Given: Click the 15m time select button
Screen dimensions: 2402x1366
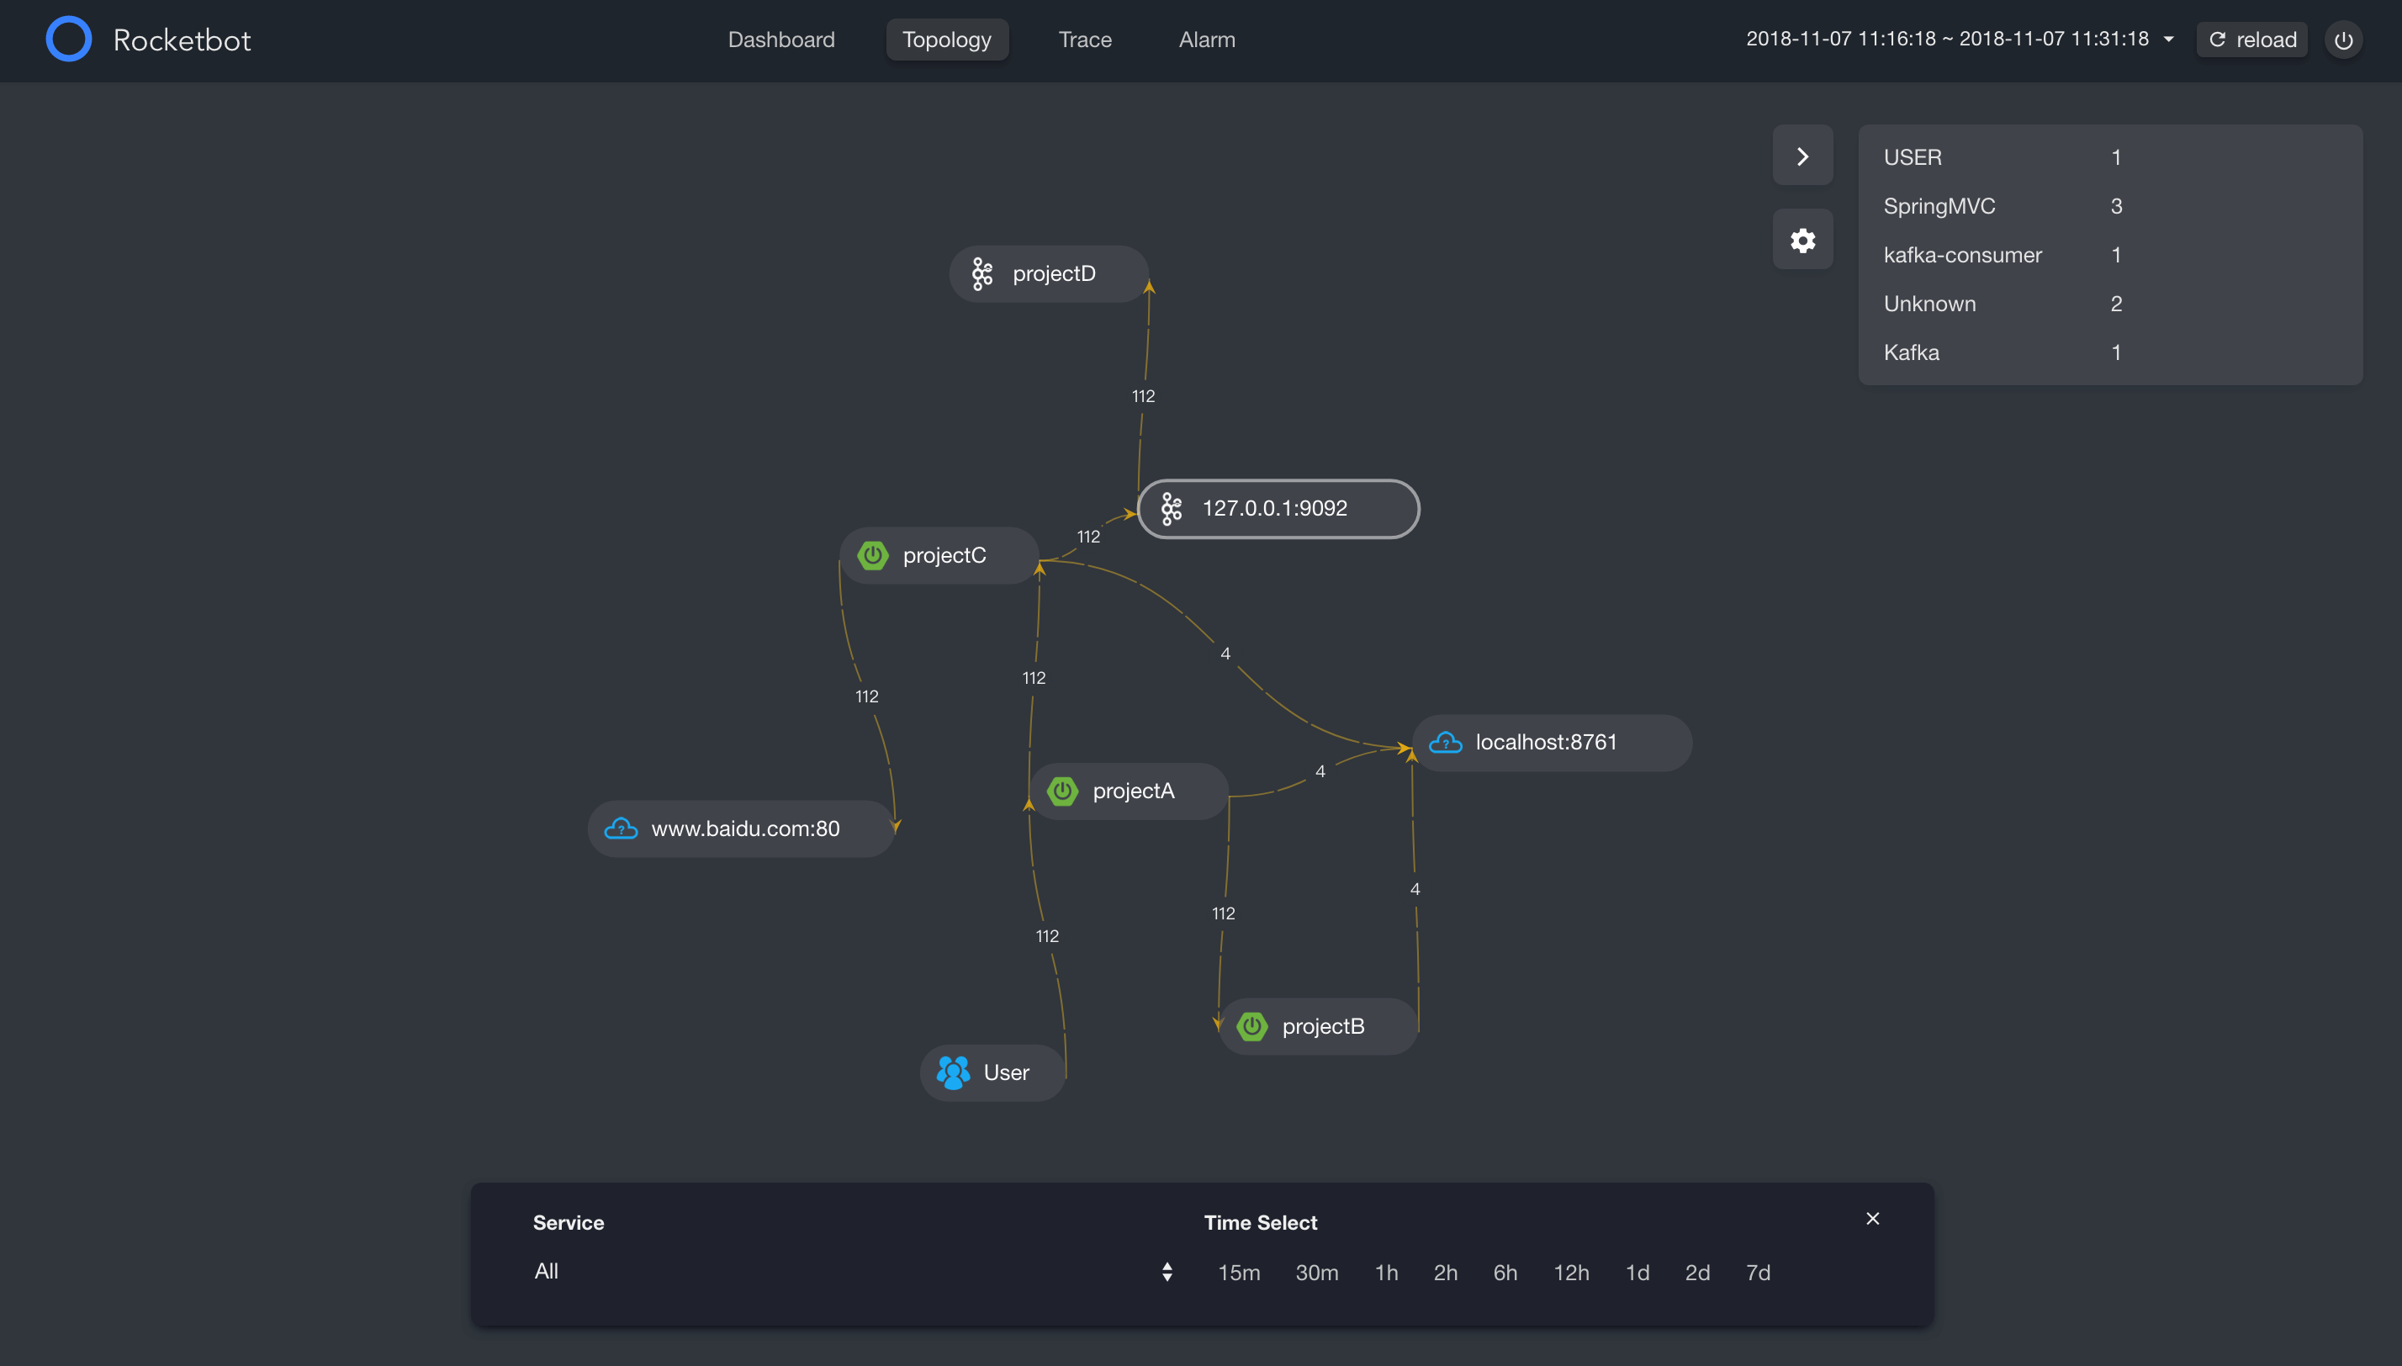Looking at the screenshot, I should click(x=1239, y=1272).
